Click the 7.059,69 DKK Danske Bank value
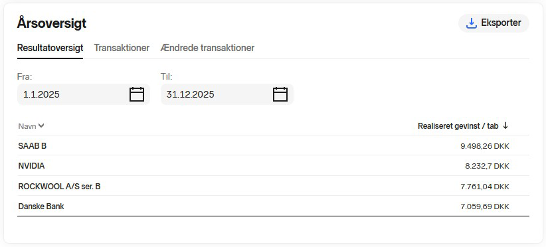The image size is (546, 247). point(485,207)
